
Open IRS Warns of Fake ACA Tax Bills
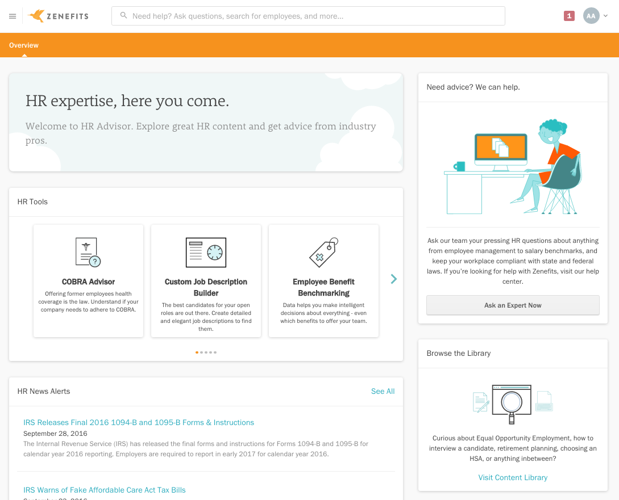click(x=105, y=490)
